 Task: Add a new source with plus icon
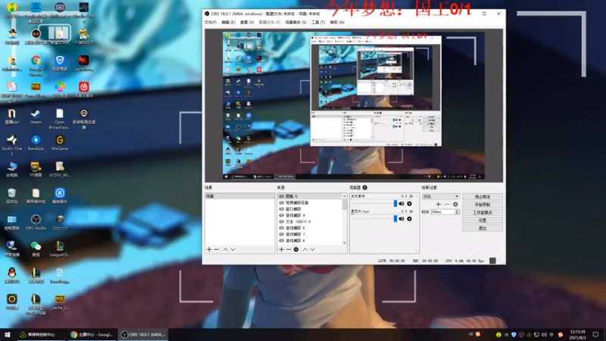281,249
